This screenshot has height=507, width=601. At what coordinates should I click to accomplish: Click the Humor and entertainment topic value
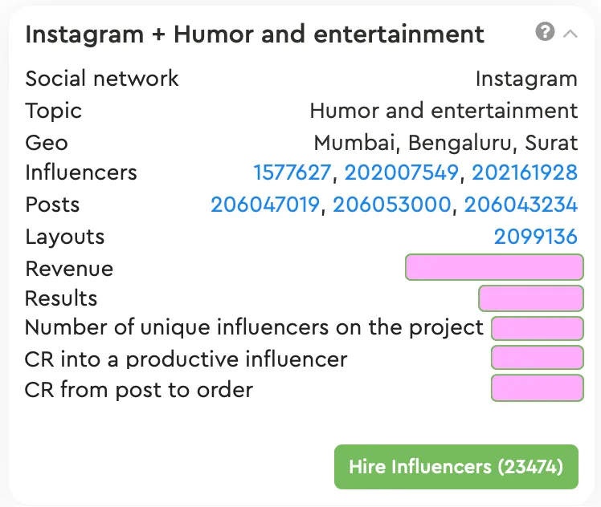pos(444,111)
